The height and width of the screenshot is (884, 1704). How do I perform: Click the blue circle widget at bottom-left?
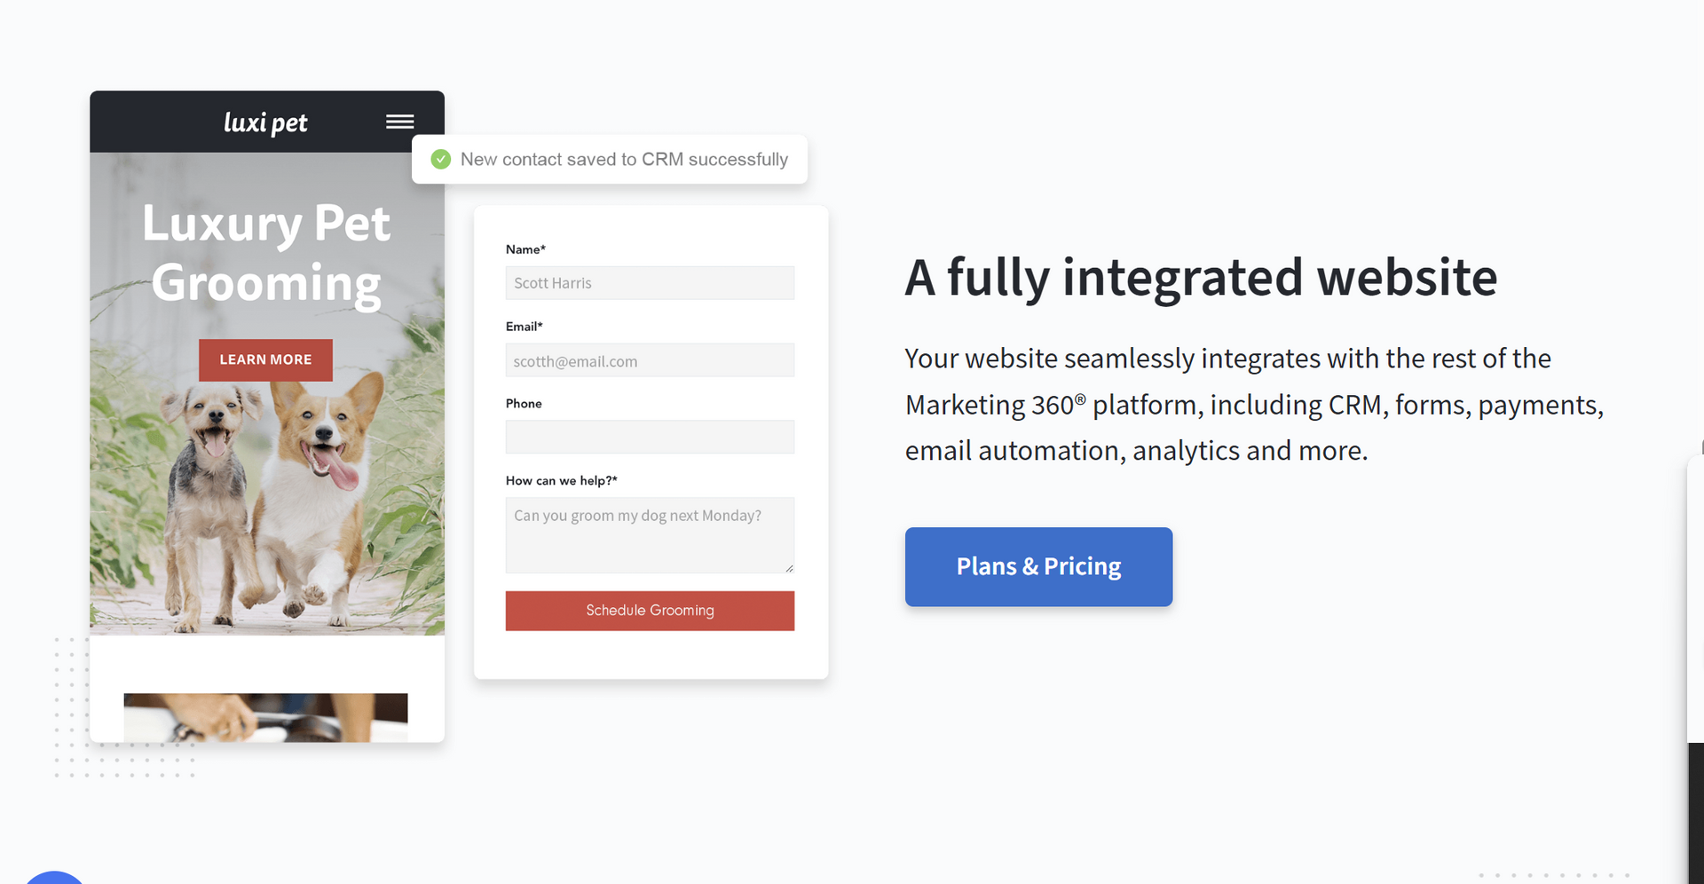pyautogui.click(x=53, y=878)
